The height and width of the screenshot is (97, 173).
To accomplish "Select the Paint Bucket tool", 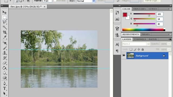I will click(x=5, y=68).
